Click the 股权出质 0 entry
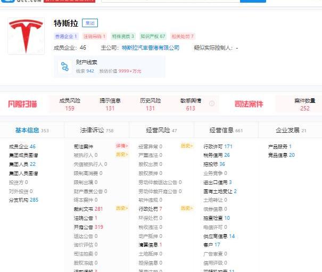This screenshot has width=322, height=272. point(150,164)
